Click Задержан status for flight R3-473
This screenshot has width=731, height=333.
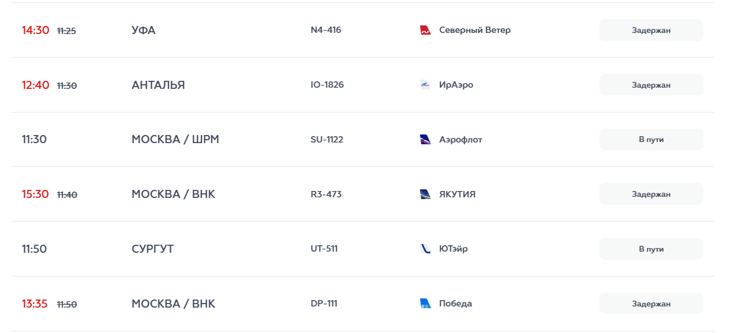[651, 194]
